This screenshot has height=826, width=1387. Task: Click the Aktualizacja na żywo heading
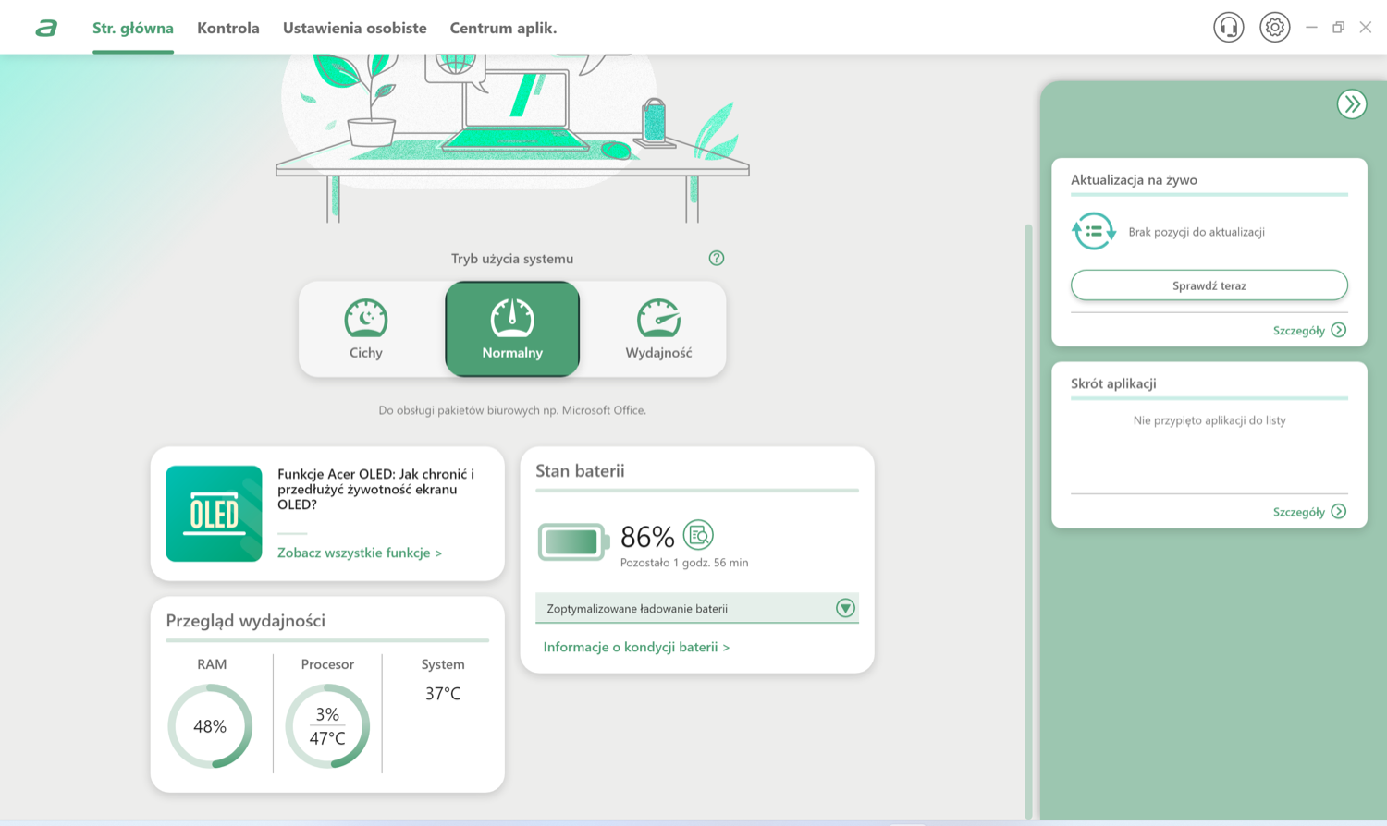click(1134, 180)
